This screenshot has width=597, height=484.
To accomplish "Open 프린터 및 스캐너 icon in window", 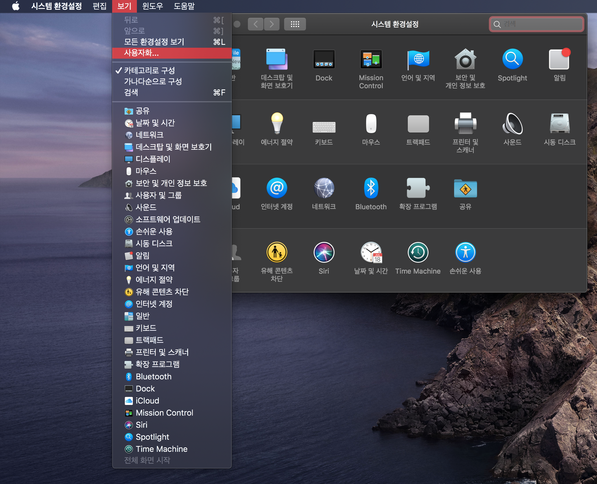I will 465,124.
